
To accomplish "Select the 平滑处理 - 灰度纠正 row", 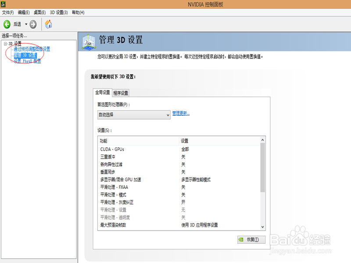I will [179, 203].
